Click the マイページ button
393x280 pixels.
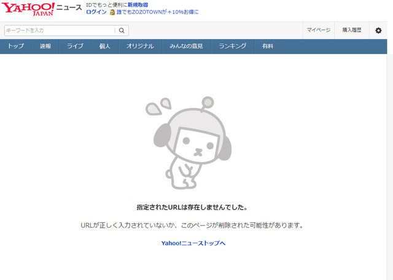point(319,30)
